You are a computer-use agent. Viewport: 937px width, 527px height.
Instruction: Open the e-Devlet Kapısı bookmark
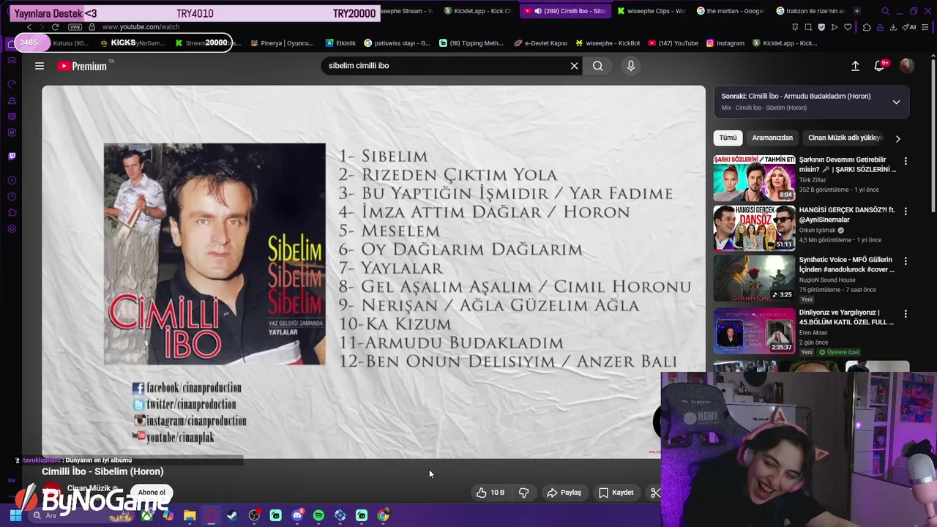[x=540, y=43]
